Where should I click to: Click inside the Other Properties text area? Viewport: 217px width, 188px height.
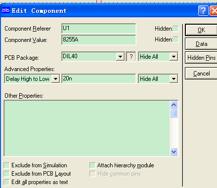pyautogui.click(x=87, y=128)
